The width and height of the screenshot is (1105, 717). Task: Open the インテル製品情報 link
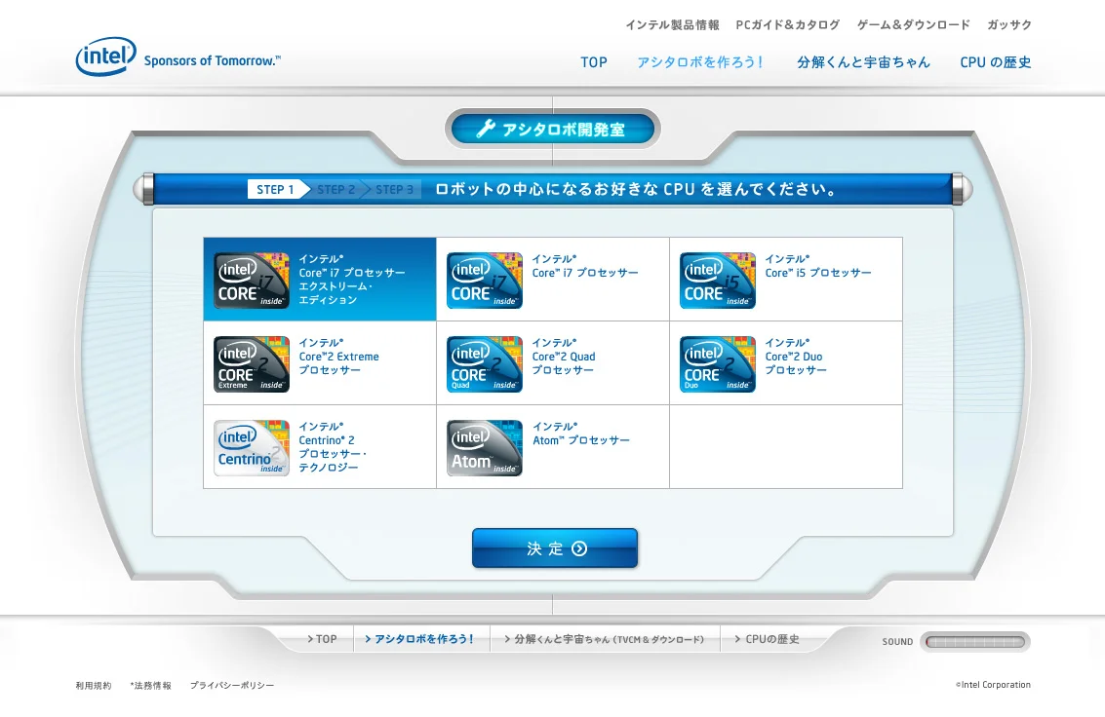click(x=672, y=24)
